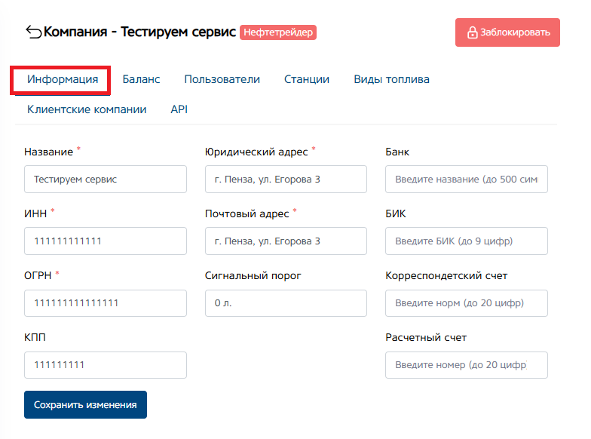591x439 pixels.
Task: Select the КПП input field
Action: (105, 365)
